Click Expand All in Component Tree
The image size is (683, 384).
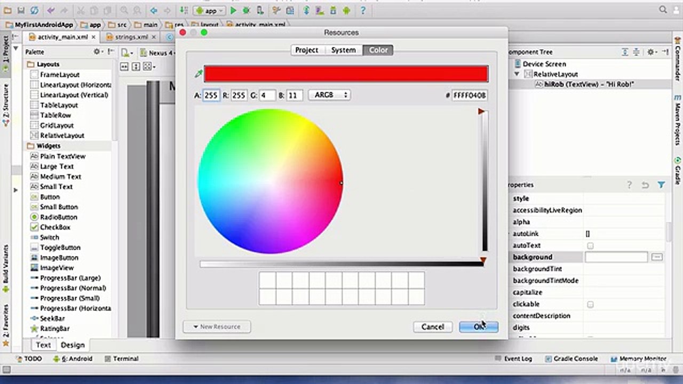pyautogui.click(x=625, y=52)
